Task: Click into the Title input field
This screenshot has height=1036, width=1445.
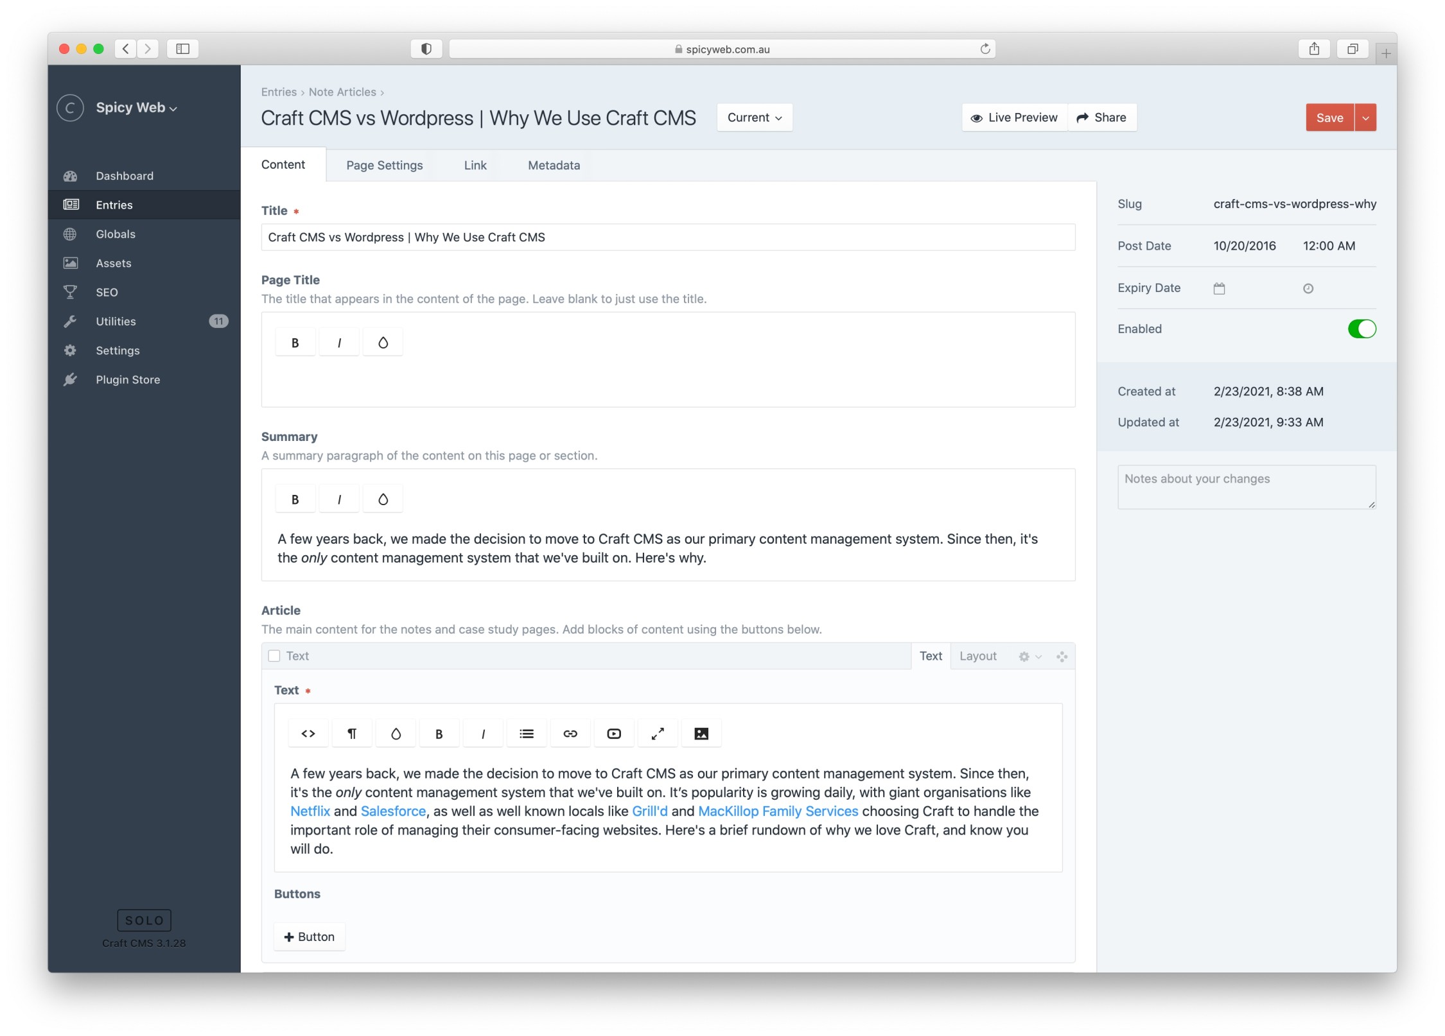Action: 668,237
